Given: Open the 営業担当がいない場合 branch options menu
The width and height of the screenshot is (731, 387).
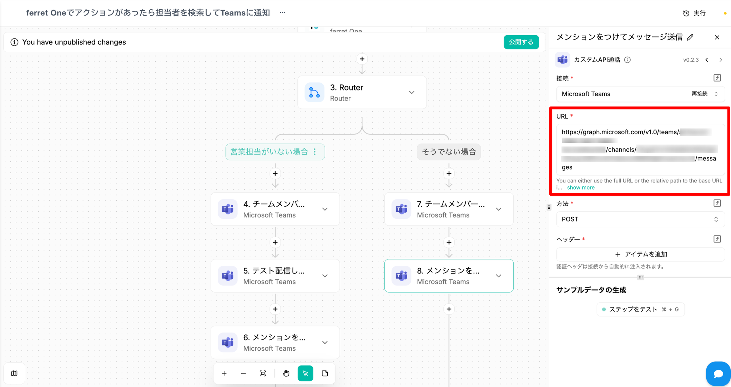Looking at the screenshot, I should click(315, 152).
